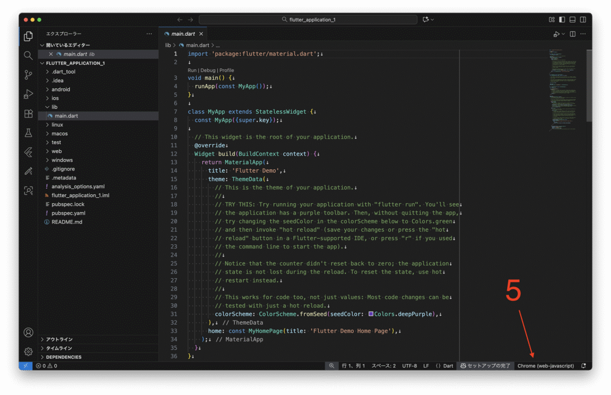Click the Accounts icon in activity bar

[28, 332]
